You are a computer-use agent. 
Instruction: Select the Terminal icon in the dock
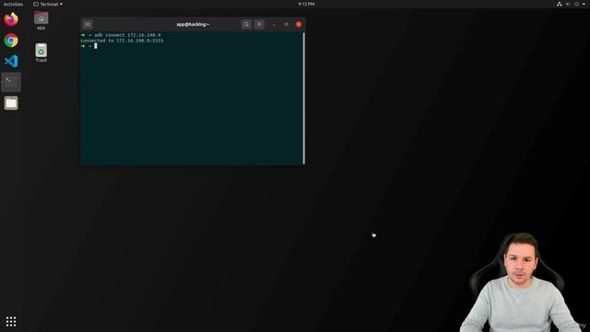coord(11,82)
